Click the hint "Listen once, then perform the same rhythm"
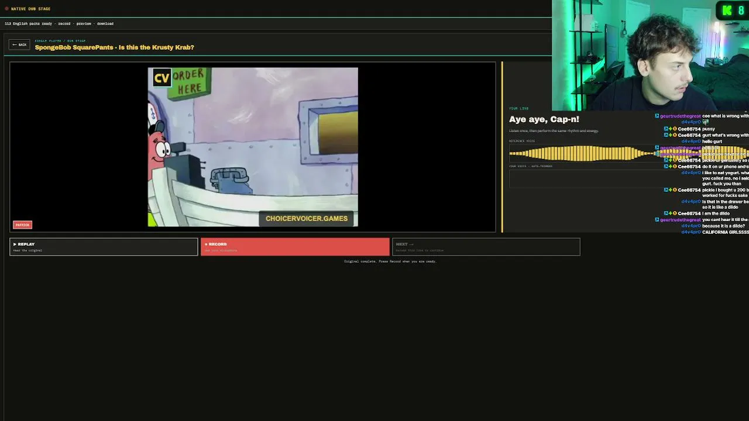 coord(554,131)
